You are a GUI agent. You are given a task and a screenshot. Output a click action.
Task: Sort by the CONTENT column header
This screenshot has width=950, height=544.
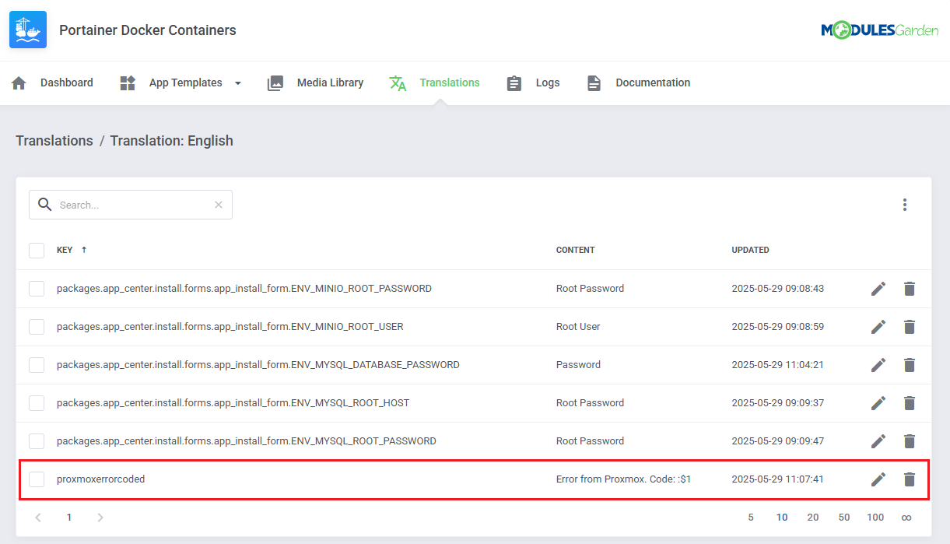(x=575, y=250)
